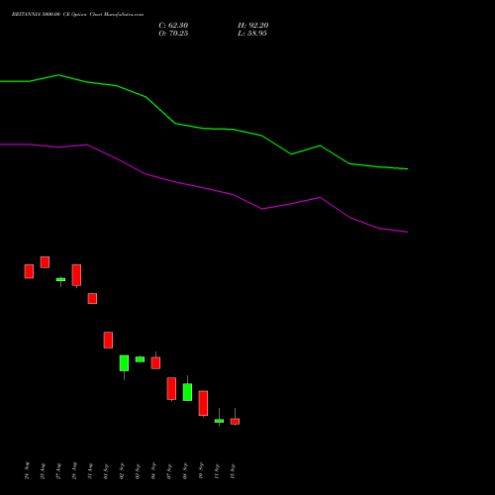This screenshot has width=495, height=495.
Task: Click the 24 Aug date label
Action: 27,471
